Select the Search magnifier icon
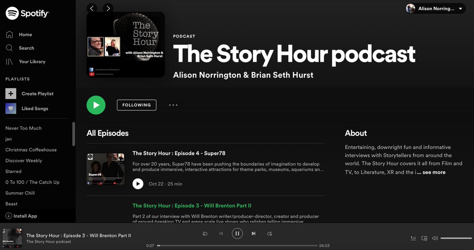The image size is (474, 250). coord(9,48)
